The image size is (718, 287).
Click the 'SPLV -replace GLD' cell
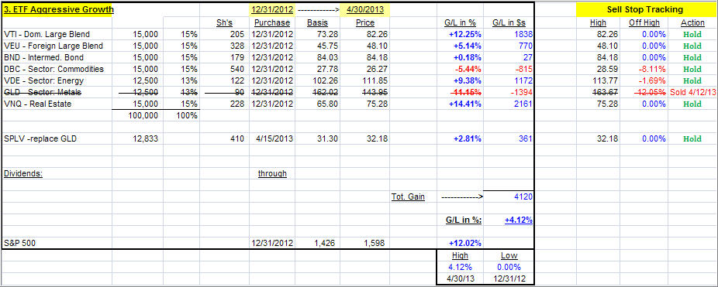coord(40,138)
